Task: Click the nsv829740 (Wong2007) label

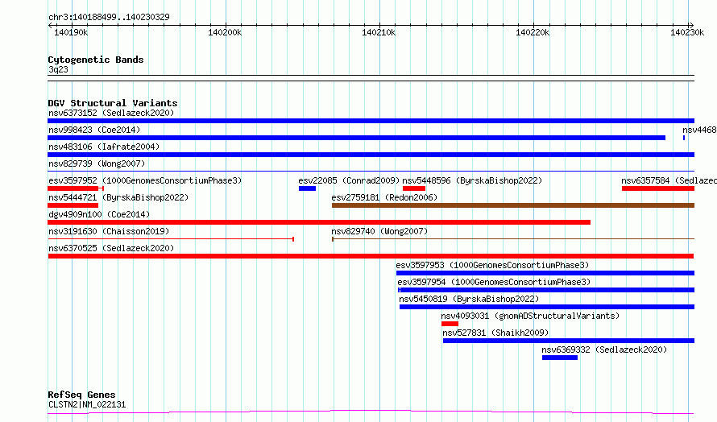Action: pyautogui.click(x=379, y=231)
